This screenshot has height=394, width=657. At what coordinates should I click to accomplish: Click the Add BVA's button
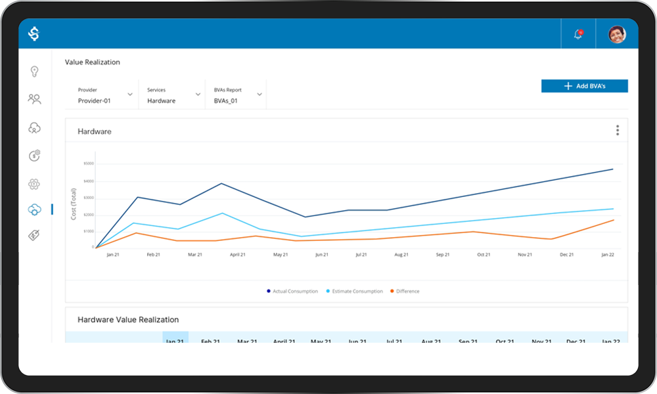[x=585, y=86]
